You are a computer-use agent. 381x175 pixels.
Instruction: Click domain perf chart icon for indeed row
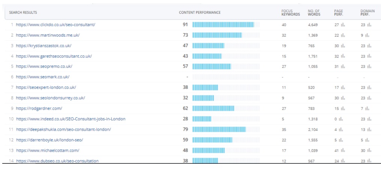[369, 119]
